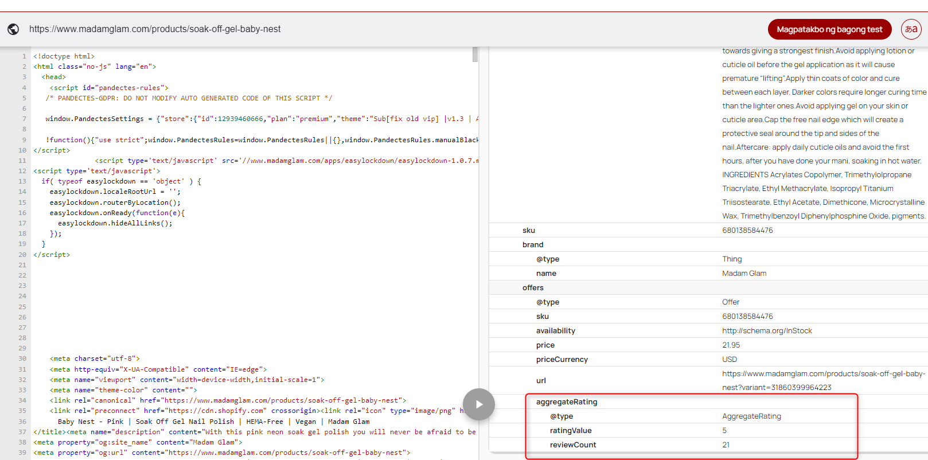This screenshot has width=928, height=460.
Task: Click the availability schema.org/InStock value
Action: [767, 331]
